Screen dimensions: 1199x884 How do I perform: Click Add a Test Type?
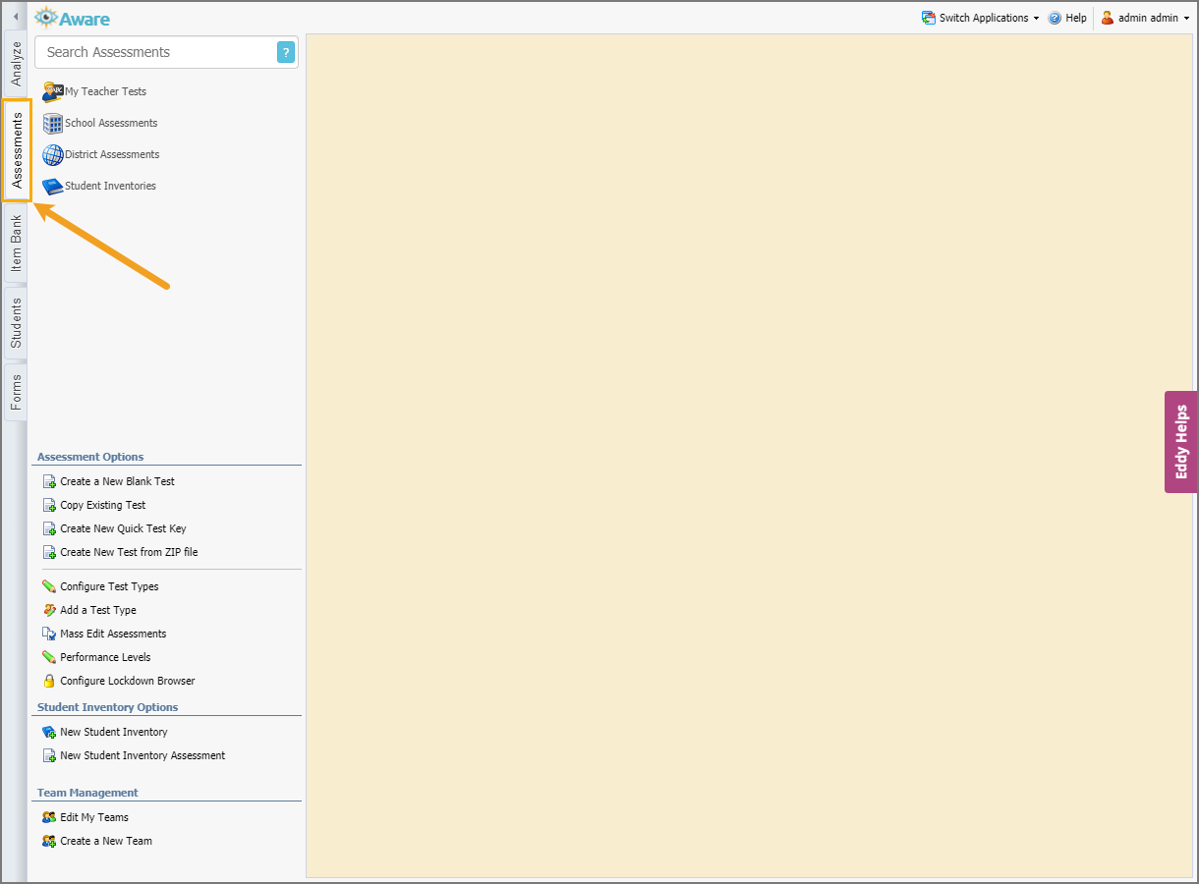tap(98, 610)
